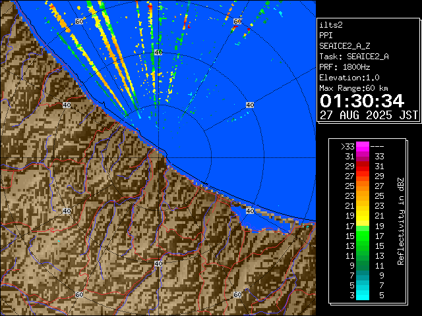
Task: Select the red 29–31 dBZ legend color
Action: click(363, 167)
